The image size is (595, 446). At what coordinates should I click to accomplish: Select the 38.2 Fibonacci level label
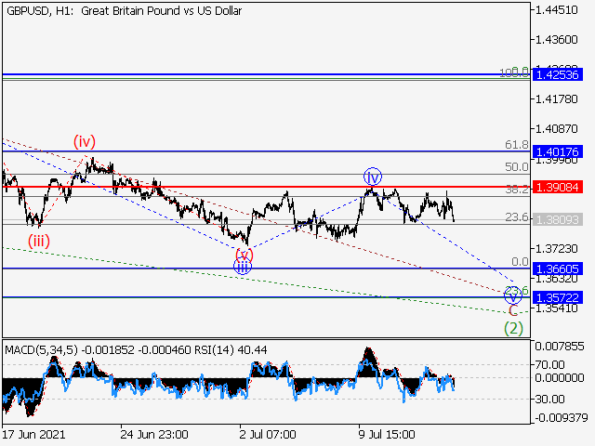[x=517, y=190]
